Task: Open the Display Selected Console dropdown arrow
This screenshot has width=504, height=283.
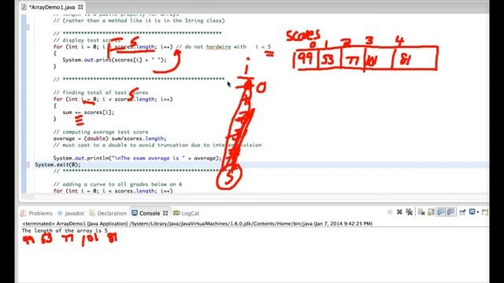Action: 478,212
